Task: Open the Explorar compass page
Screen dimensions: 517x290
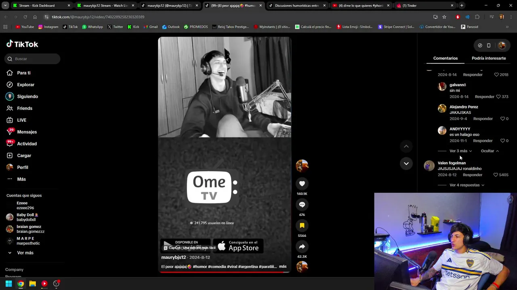Action: (21, 85)
